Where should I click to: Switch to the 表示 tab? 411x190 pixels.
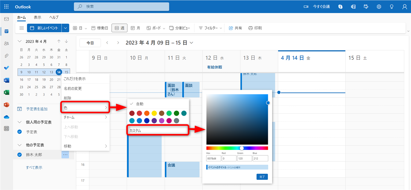[38, 18]
